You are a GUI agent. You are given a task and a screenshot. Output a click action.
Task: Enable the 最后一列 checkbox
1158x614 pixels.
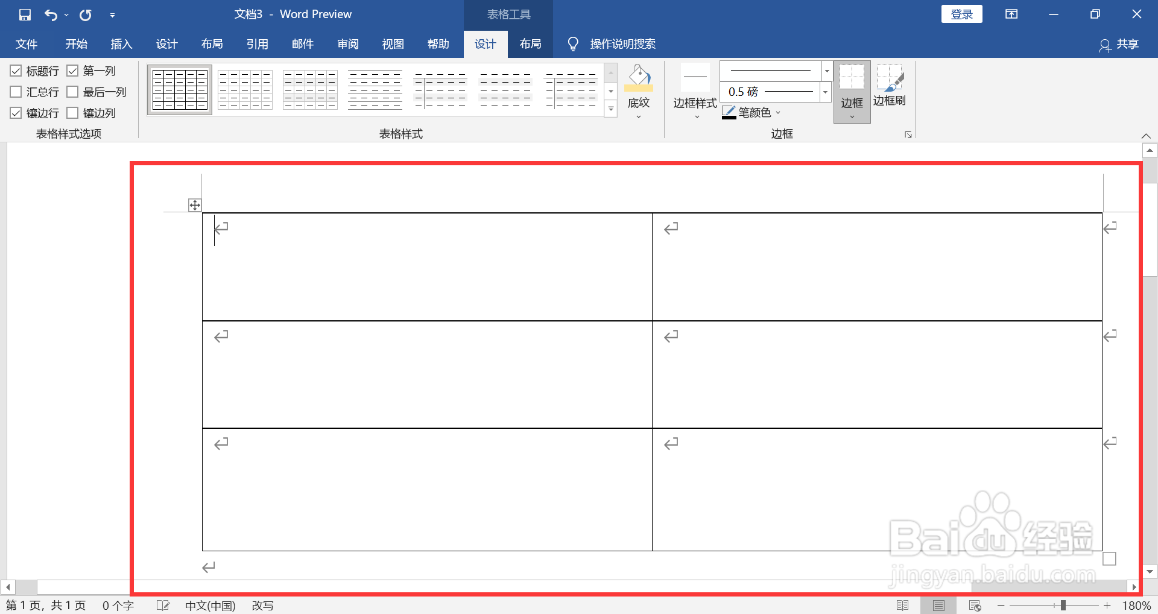[73, 92]
